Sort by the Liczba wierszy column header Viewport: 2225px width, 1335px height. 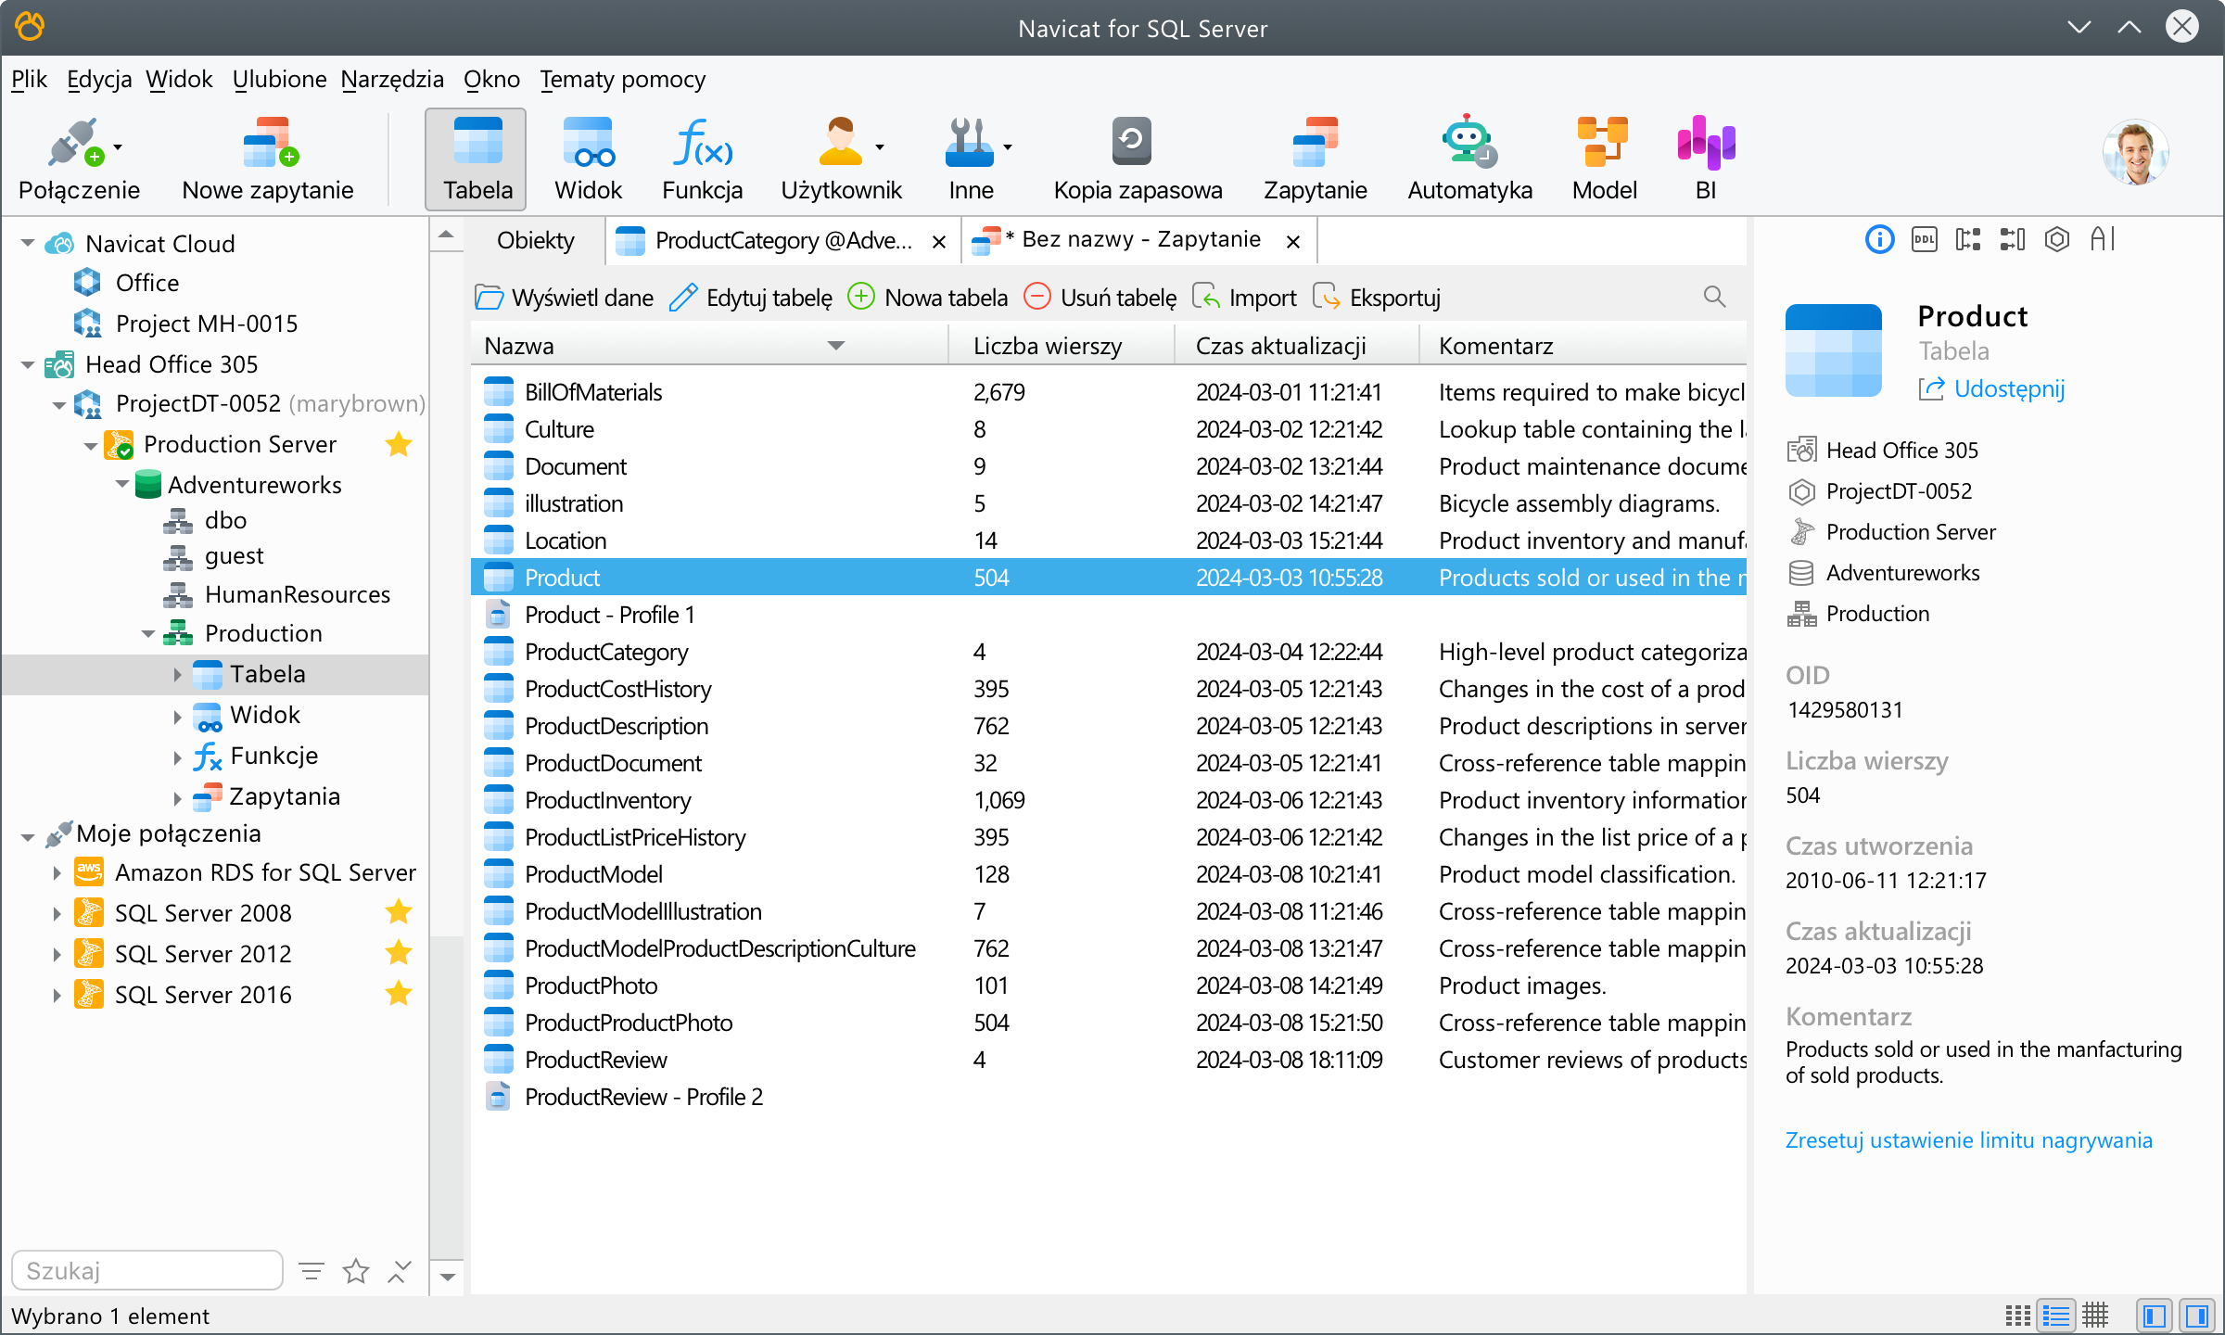(x=1060, y=346)
